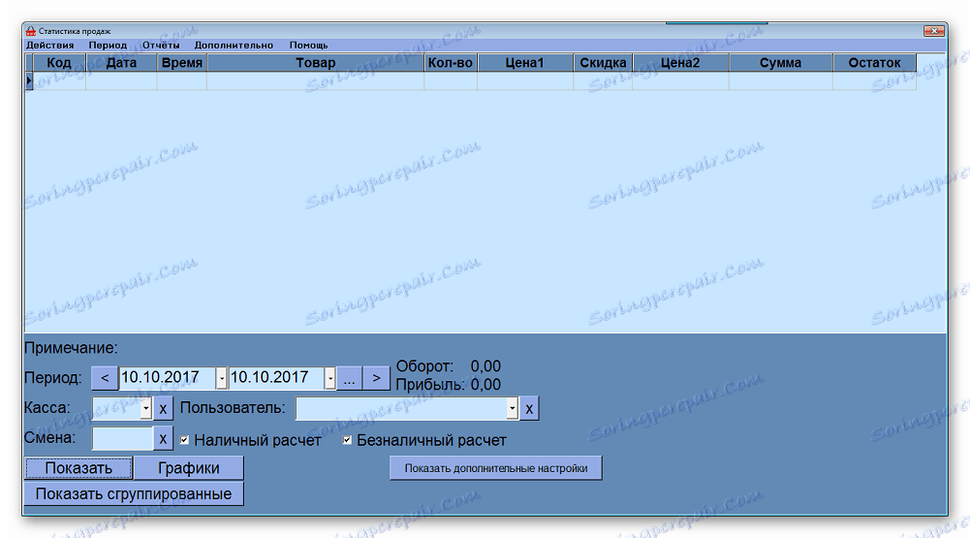
Task: Expand the start date dropdown arrow
Action: point(222,378)
